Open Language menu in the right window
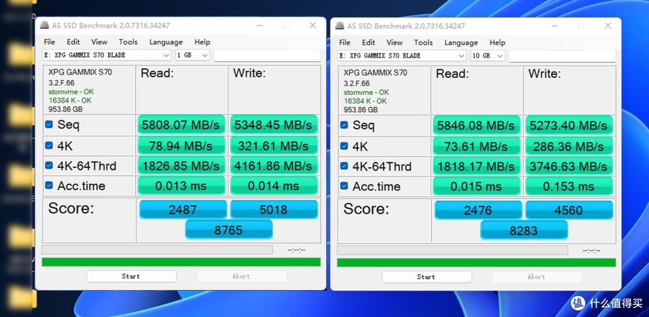649x317 pixels. coord(461,42)
